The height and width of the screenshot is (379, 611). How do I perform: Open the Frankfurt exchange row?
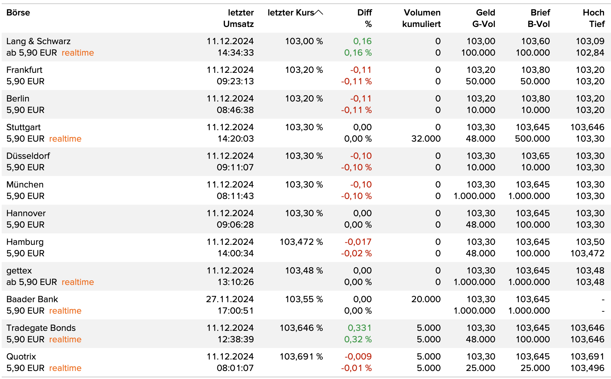click(24, 70)
